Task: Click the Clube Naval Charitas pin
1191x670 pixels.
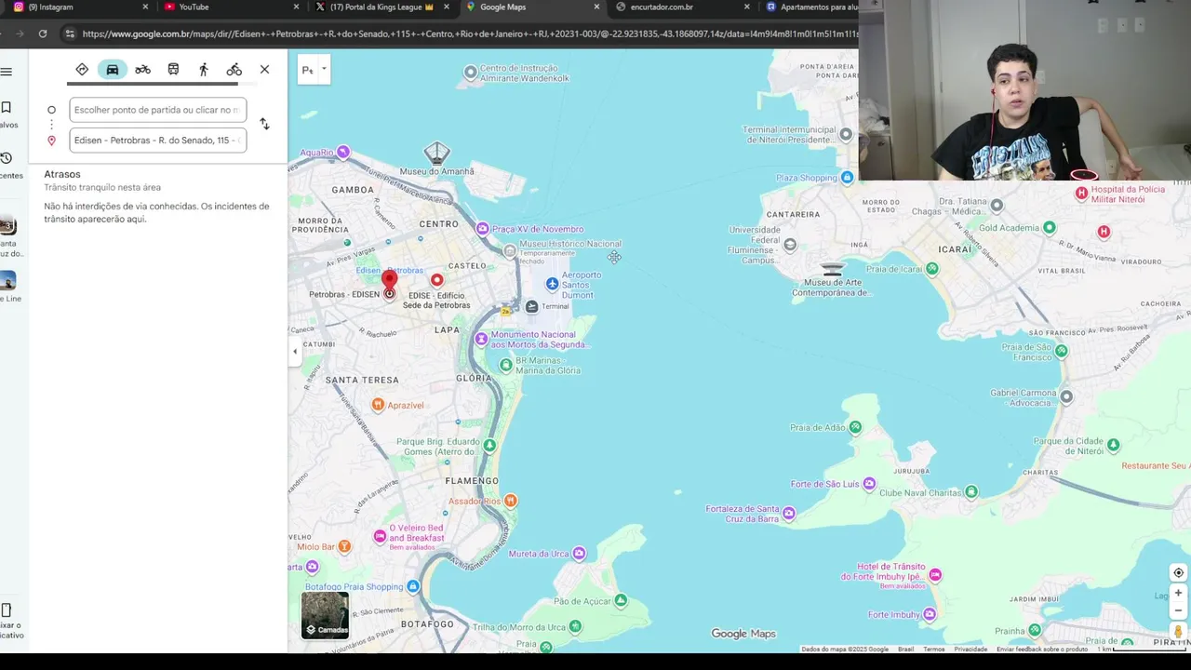Action: coord(971,492)
